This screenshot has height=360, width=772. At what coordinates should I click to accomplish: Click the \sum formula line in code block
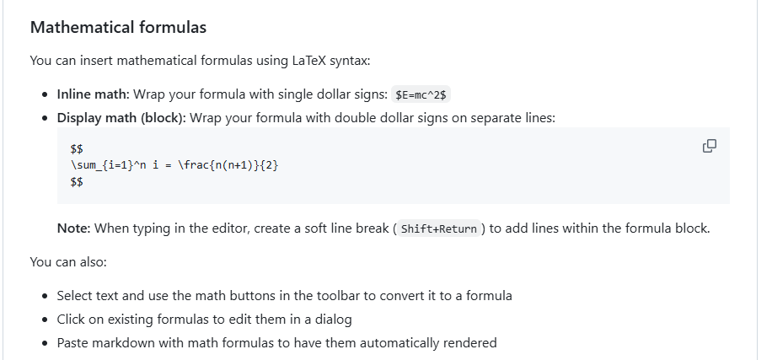click(174, 164)
